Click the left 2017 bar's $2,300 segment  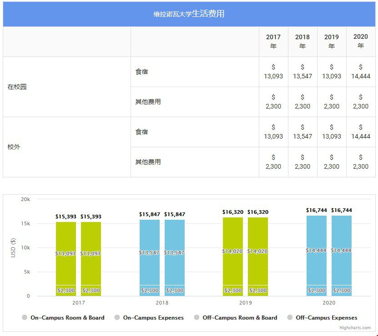(66, 290)
